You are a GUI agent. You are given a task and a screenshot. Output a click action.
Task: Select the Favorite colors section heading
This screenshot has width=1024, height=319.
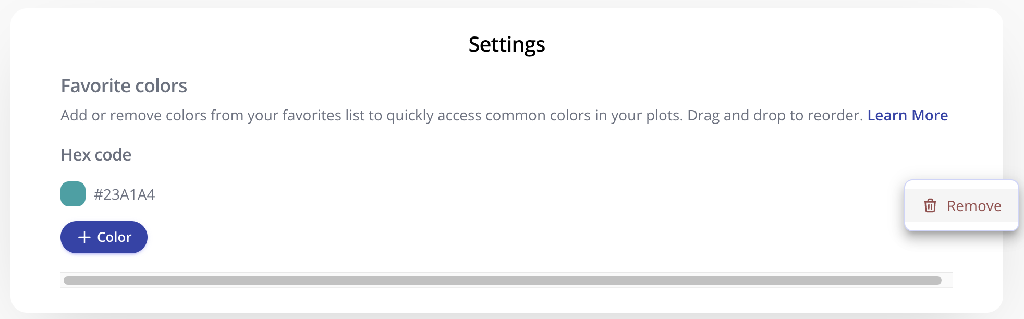(124, 85)
